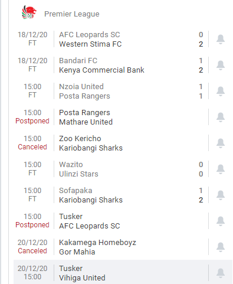233x284 pixels.
Task: Select the Kenya Commercial Bank team name
Action: coord(101,70)
